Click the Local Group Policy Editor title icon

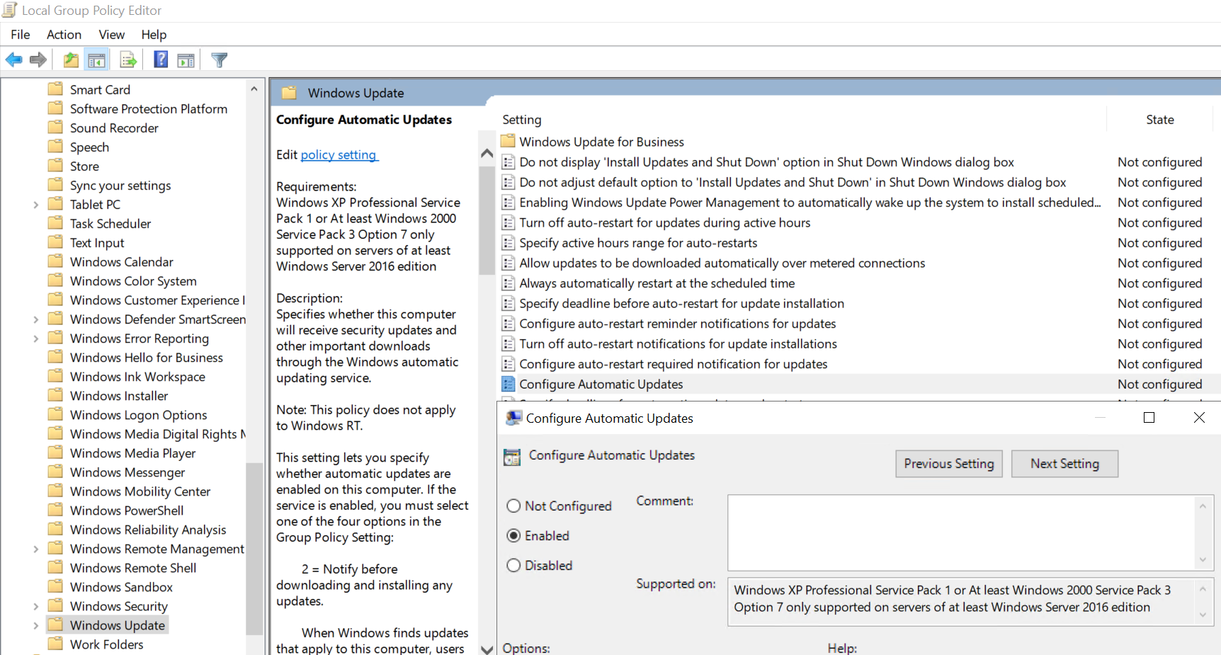[x=9, y=10]
